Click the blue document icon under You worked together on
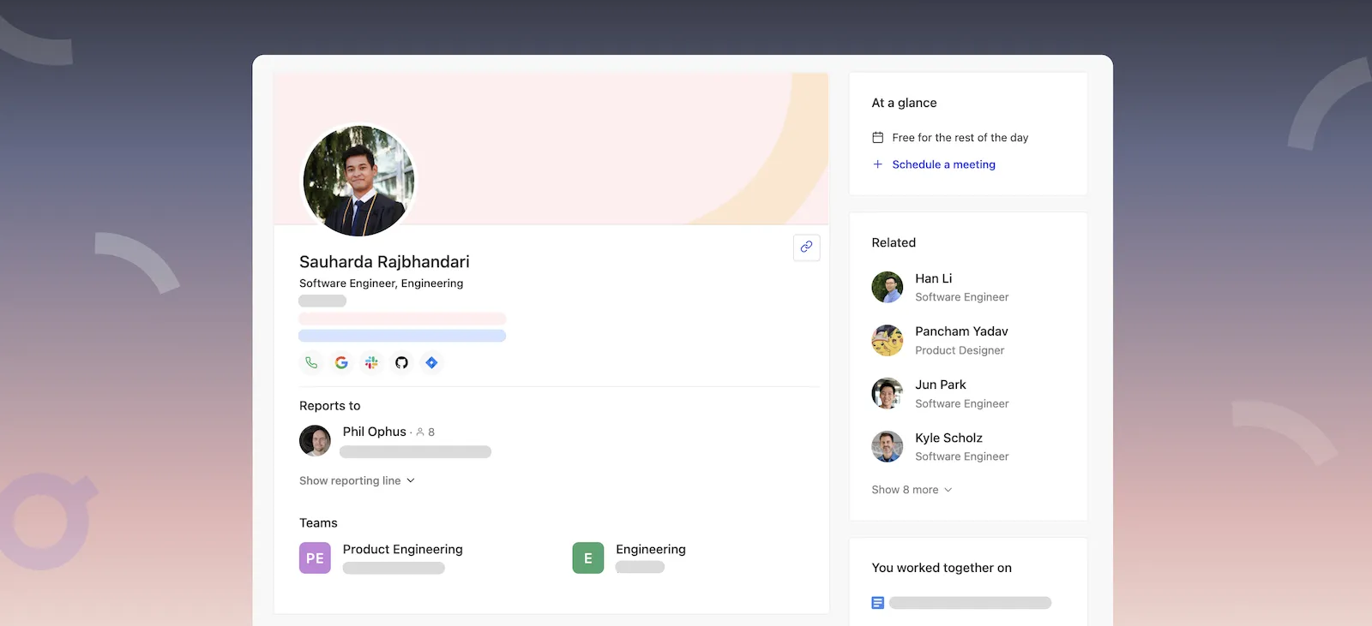 pyautogui.click(x=878, y=603)
